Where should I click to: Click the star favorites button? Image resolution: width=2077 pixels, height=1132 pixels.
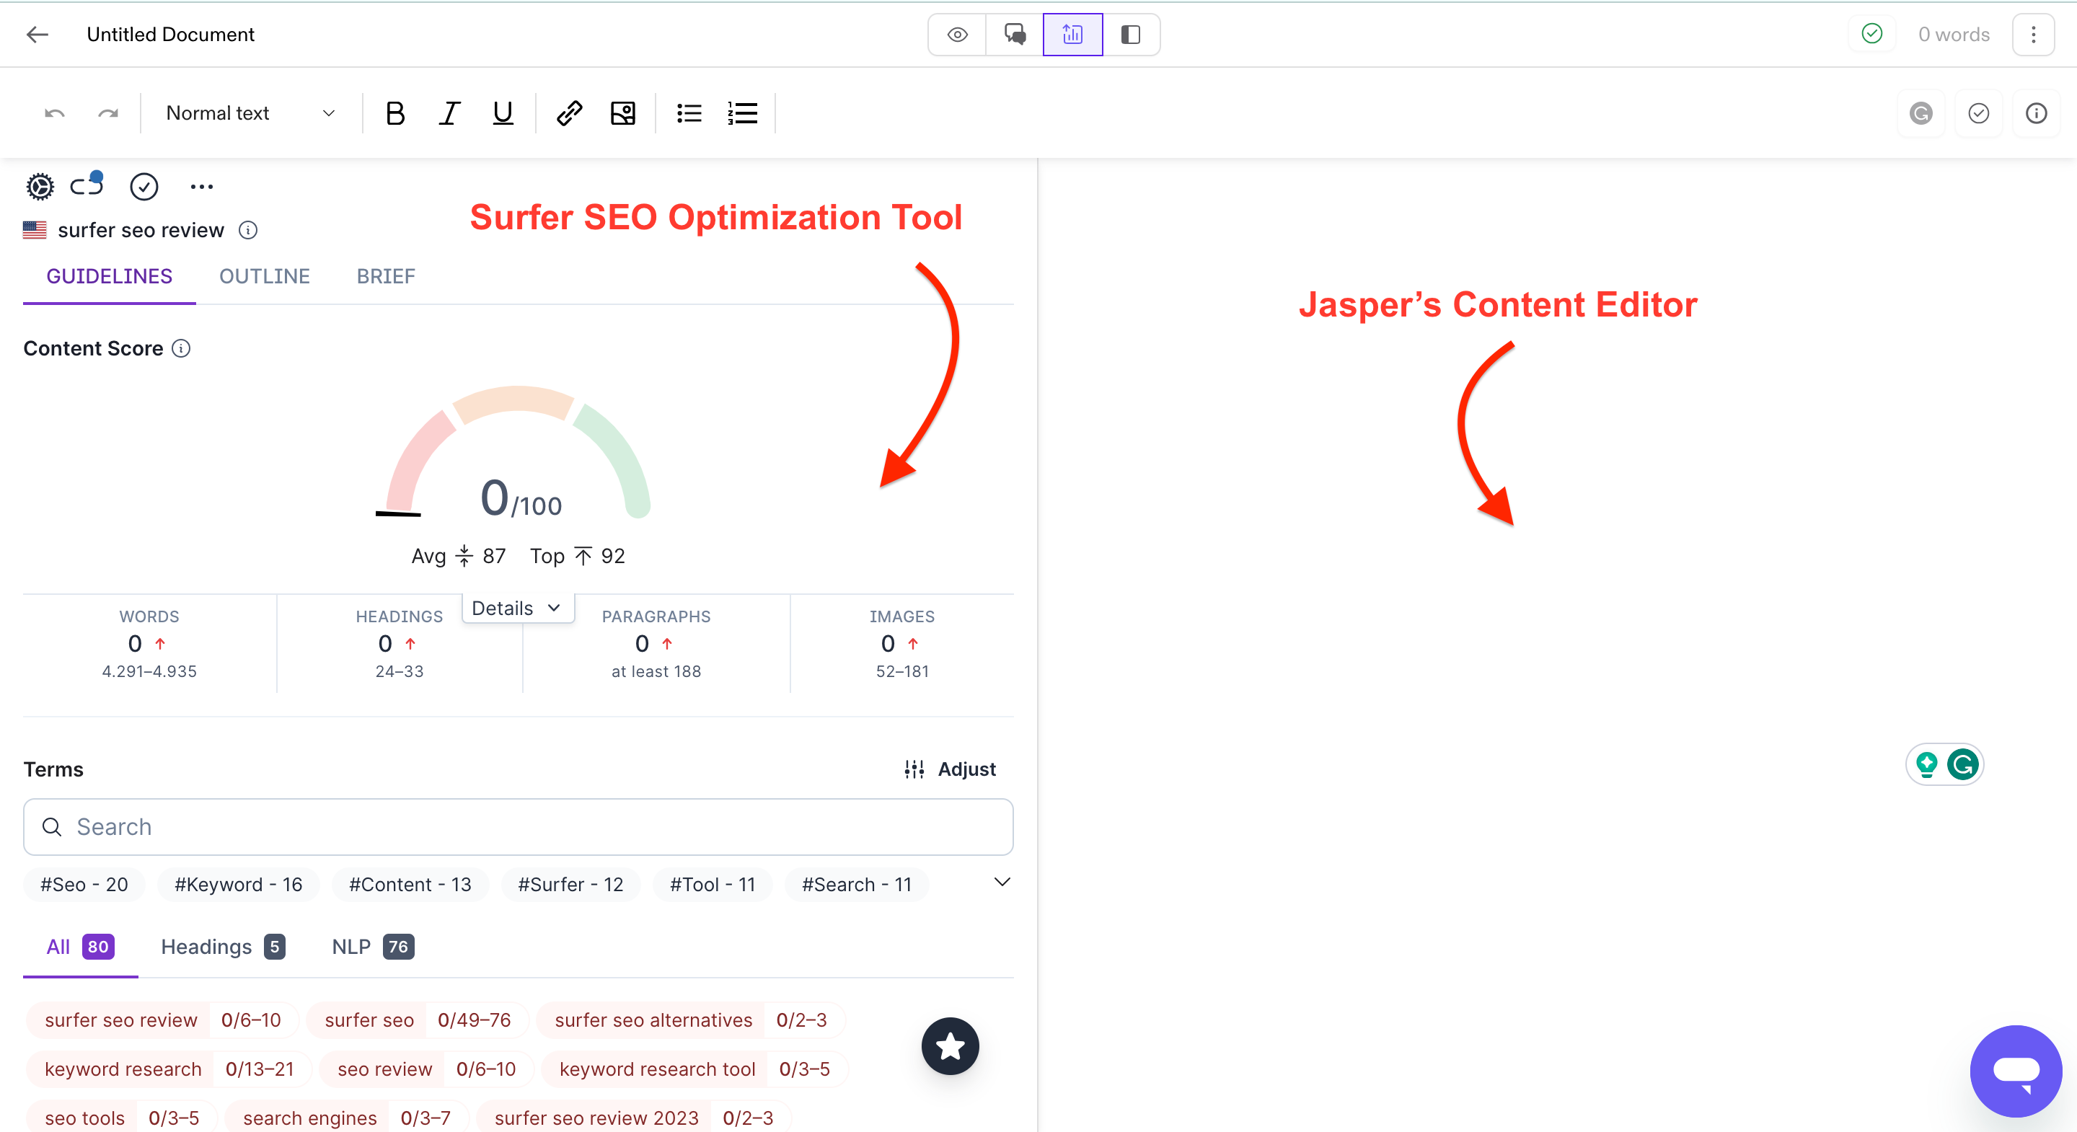click(x=951, y=1045)
